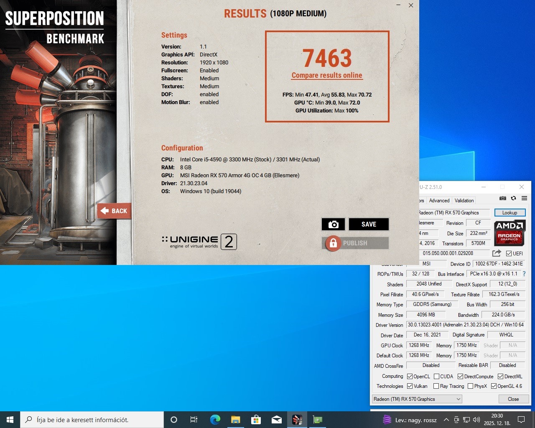Open the notification center icon
Screen dimensions: 535x428
tap(521, 420)
